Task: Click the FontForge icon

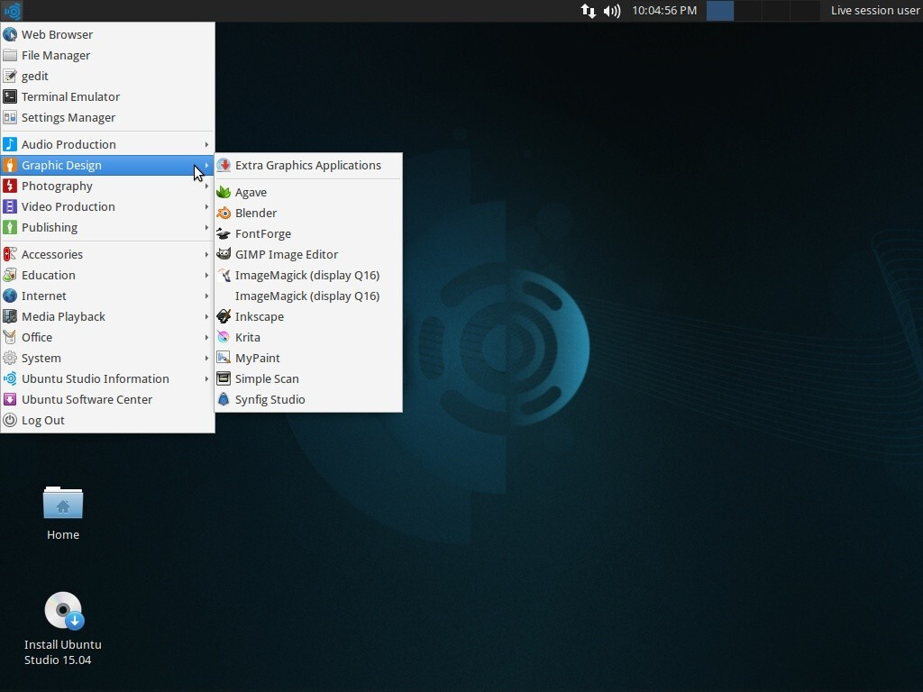Action: (x=224, y=233)
